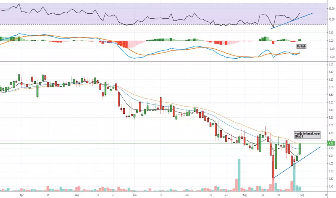Click the green 4.52 current price tag
Image resolution: width=336 pixels, height=198 pixels.
coord(331,143)
